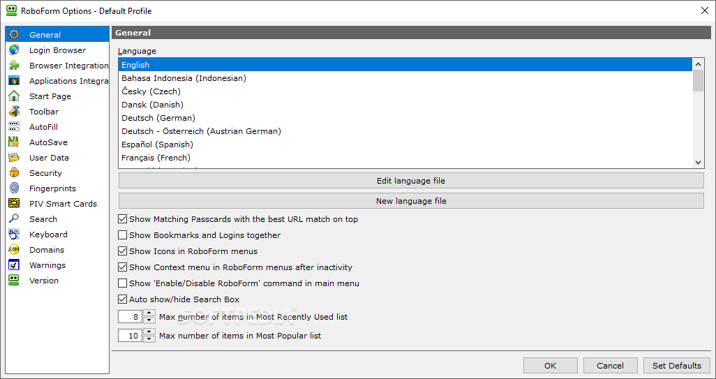Click the New language file button
Image resolution: width=716 pixels, height=379 pixels.
[411, 201]
